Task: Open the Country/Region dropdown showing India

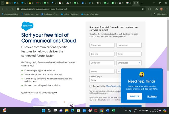Action: pyautogui.click(x=105, y=80)
